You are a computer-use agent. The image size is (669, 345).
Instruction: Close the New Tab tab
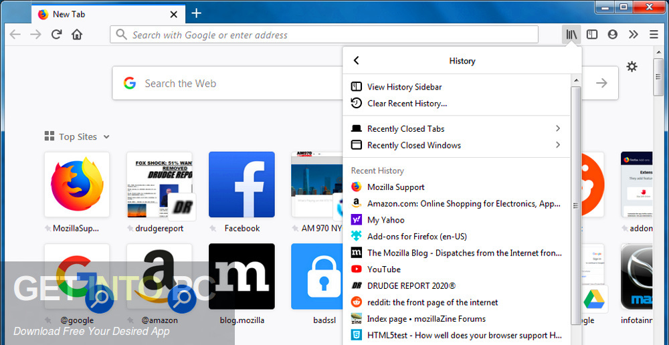point(174,14)
